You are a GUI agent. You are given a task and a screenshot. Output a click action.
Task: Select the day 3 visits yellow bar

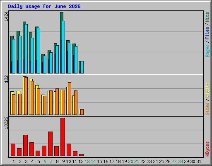coord(24,95)
